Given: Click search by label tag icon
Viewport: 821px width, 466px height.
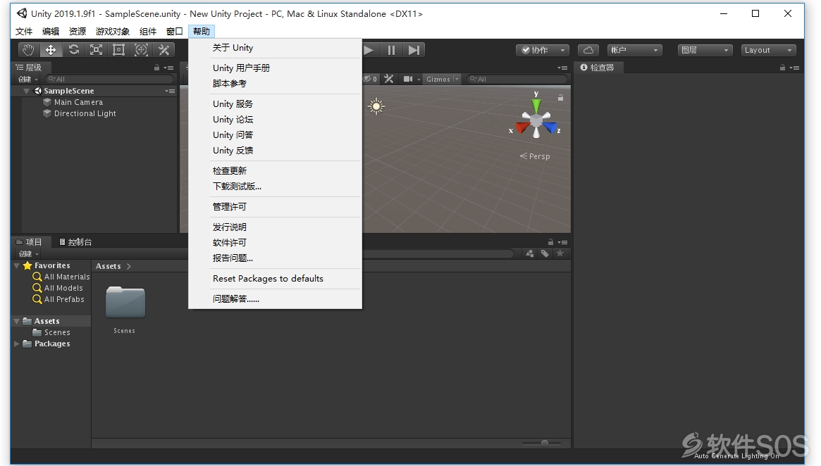Looking at the screenshot, I should tap(545, 253).
